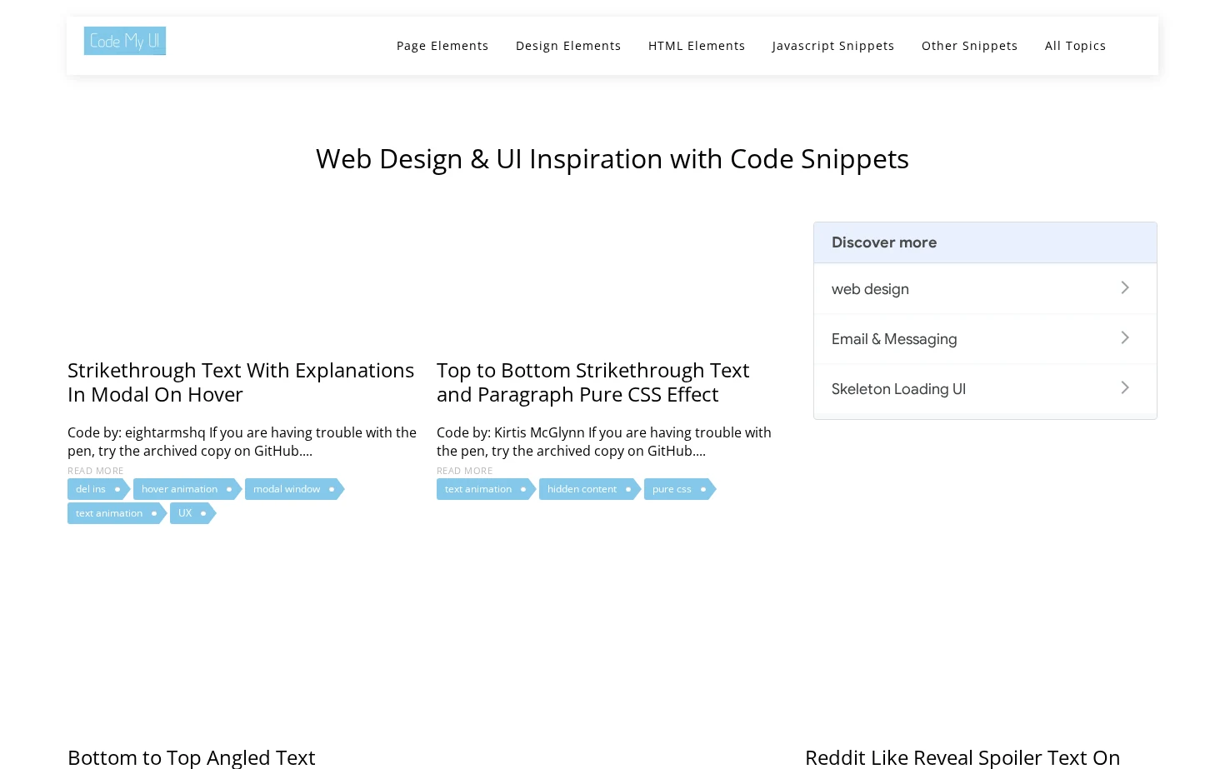Open Top to Bottom Strikethrough Text article
The image size is (1225, 769).
pyautogui.click(x=593, y=382)
